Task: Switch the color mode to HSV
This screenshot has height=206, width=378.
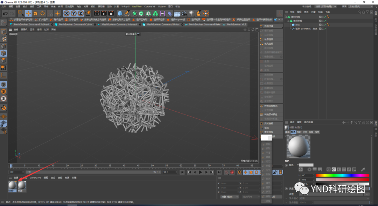Action: click(334, 169)
